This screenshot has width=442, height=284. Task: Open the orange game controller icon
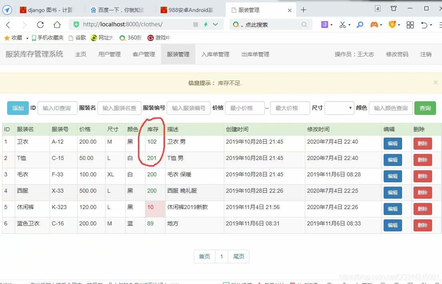click(374, 25)
